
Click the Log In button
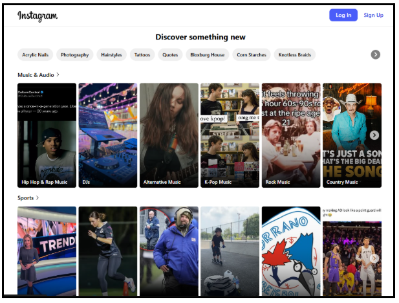tap(343, 16)
